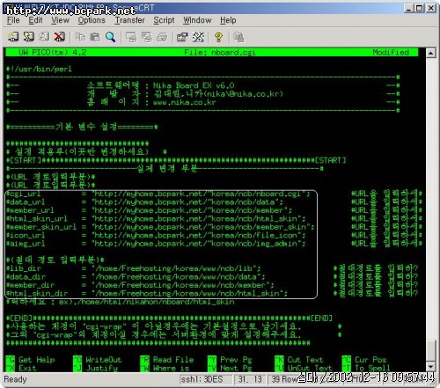
Task: Click the Connect toolbar icon
Action: (13, 37)
